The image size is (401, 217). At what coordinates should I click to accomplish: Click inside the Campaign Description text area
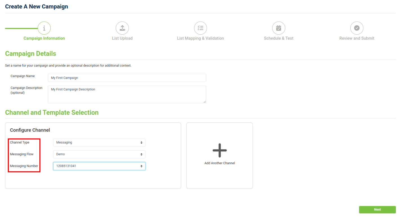(x=127, y=94)
